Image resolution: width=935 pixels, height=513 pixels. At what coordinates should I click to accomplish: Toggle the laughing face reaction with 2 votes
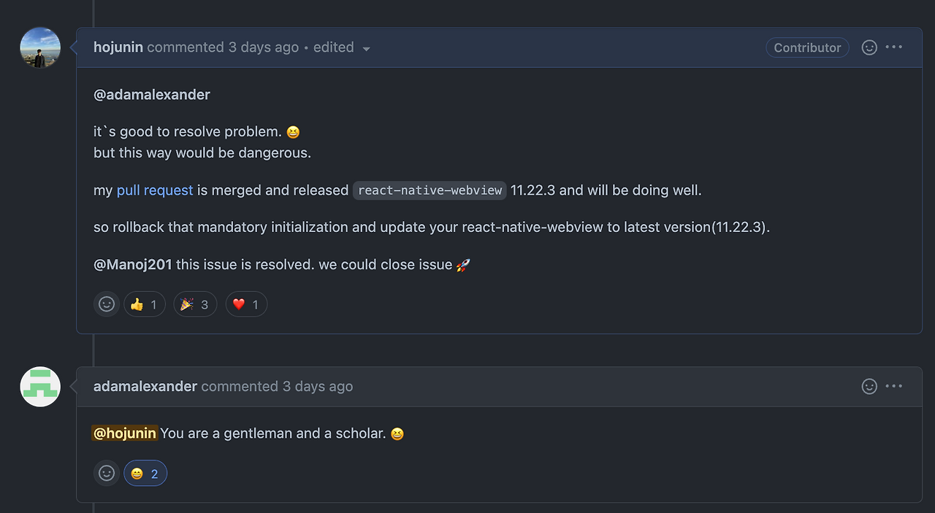(x=145, y=474)
